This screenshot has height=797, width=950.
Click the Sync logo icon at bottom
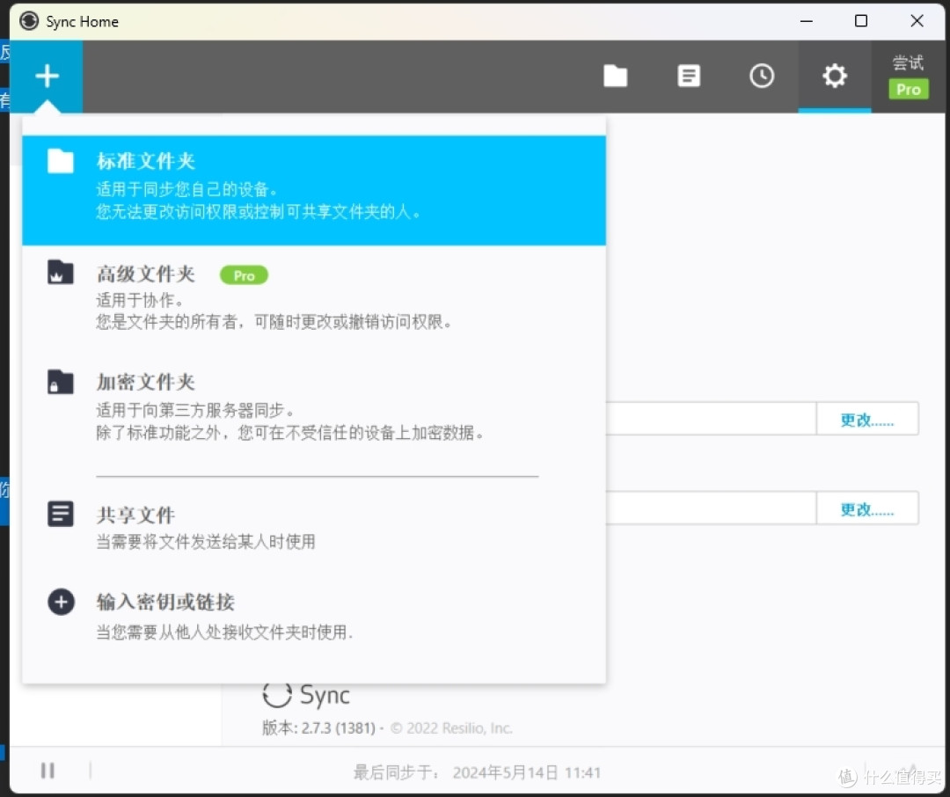[277, 695]
